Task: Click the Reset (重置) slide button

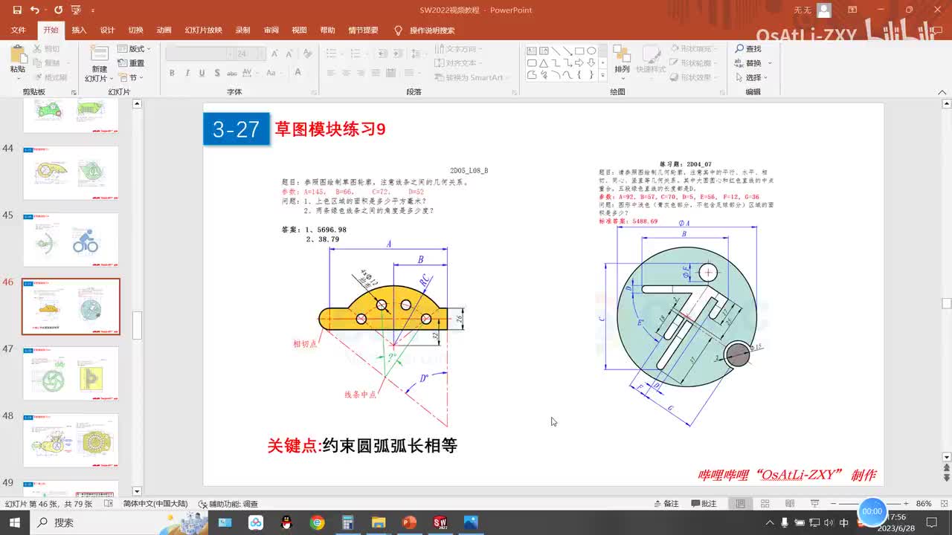Action: [132, 63]
